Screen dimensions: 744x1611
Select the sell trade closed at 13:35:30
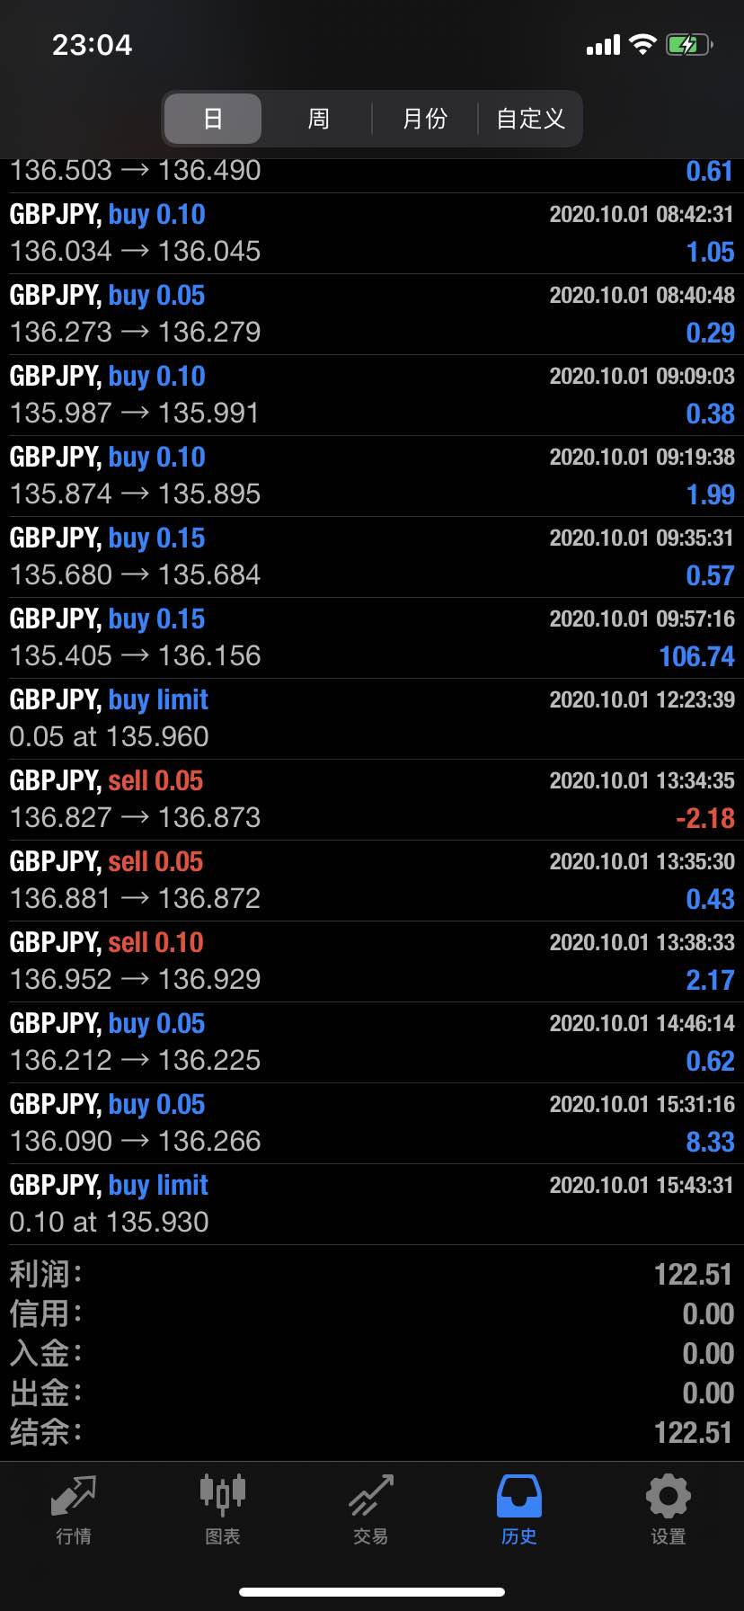372,881
